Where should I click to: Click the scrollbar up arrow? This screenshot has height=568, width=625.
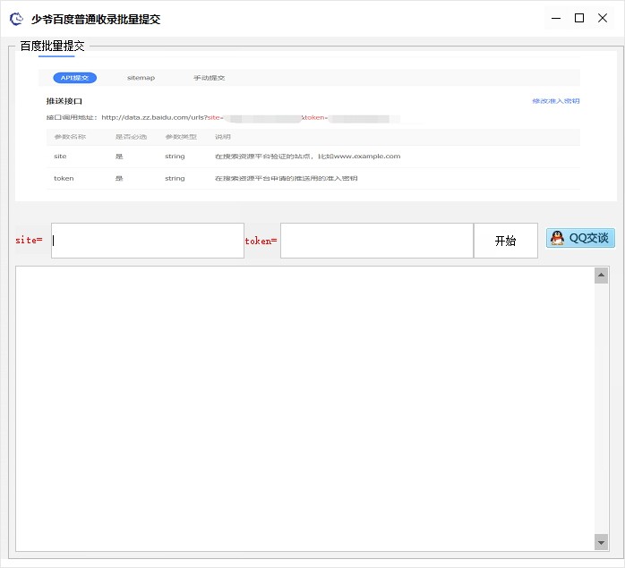[x=601, y=276]
